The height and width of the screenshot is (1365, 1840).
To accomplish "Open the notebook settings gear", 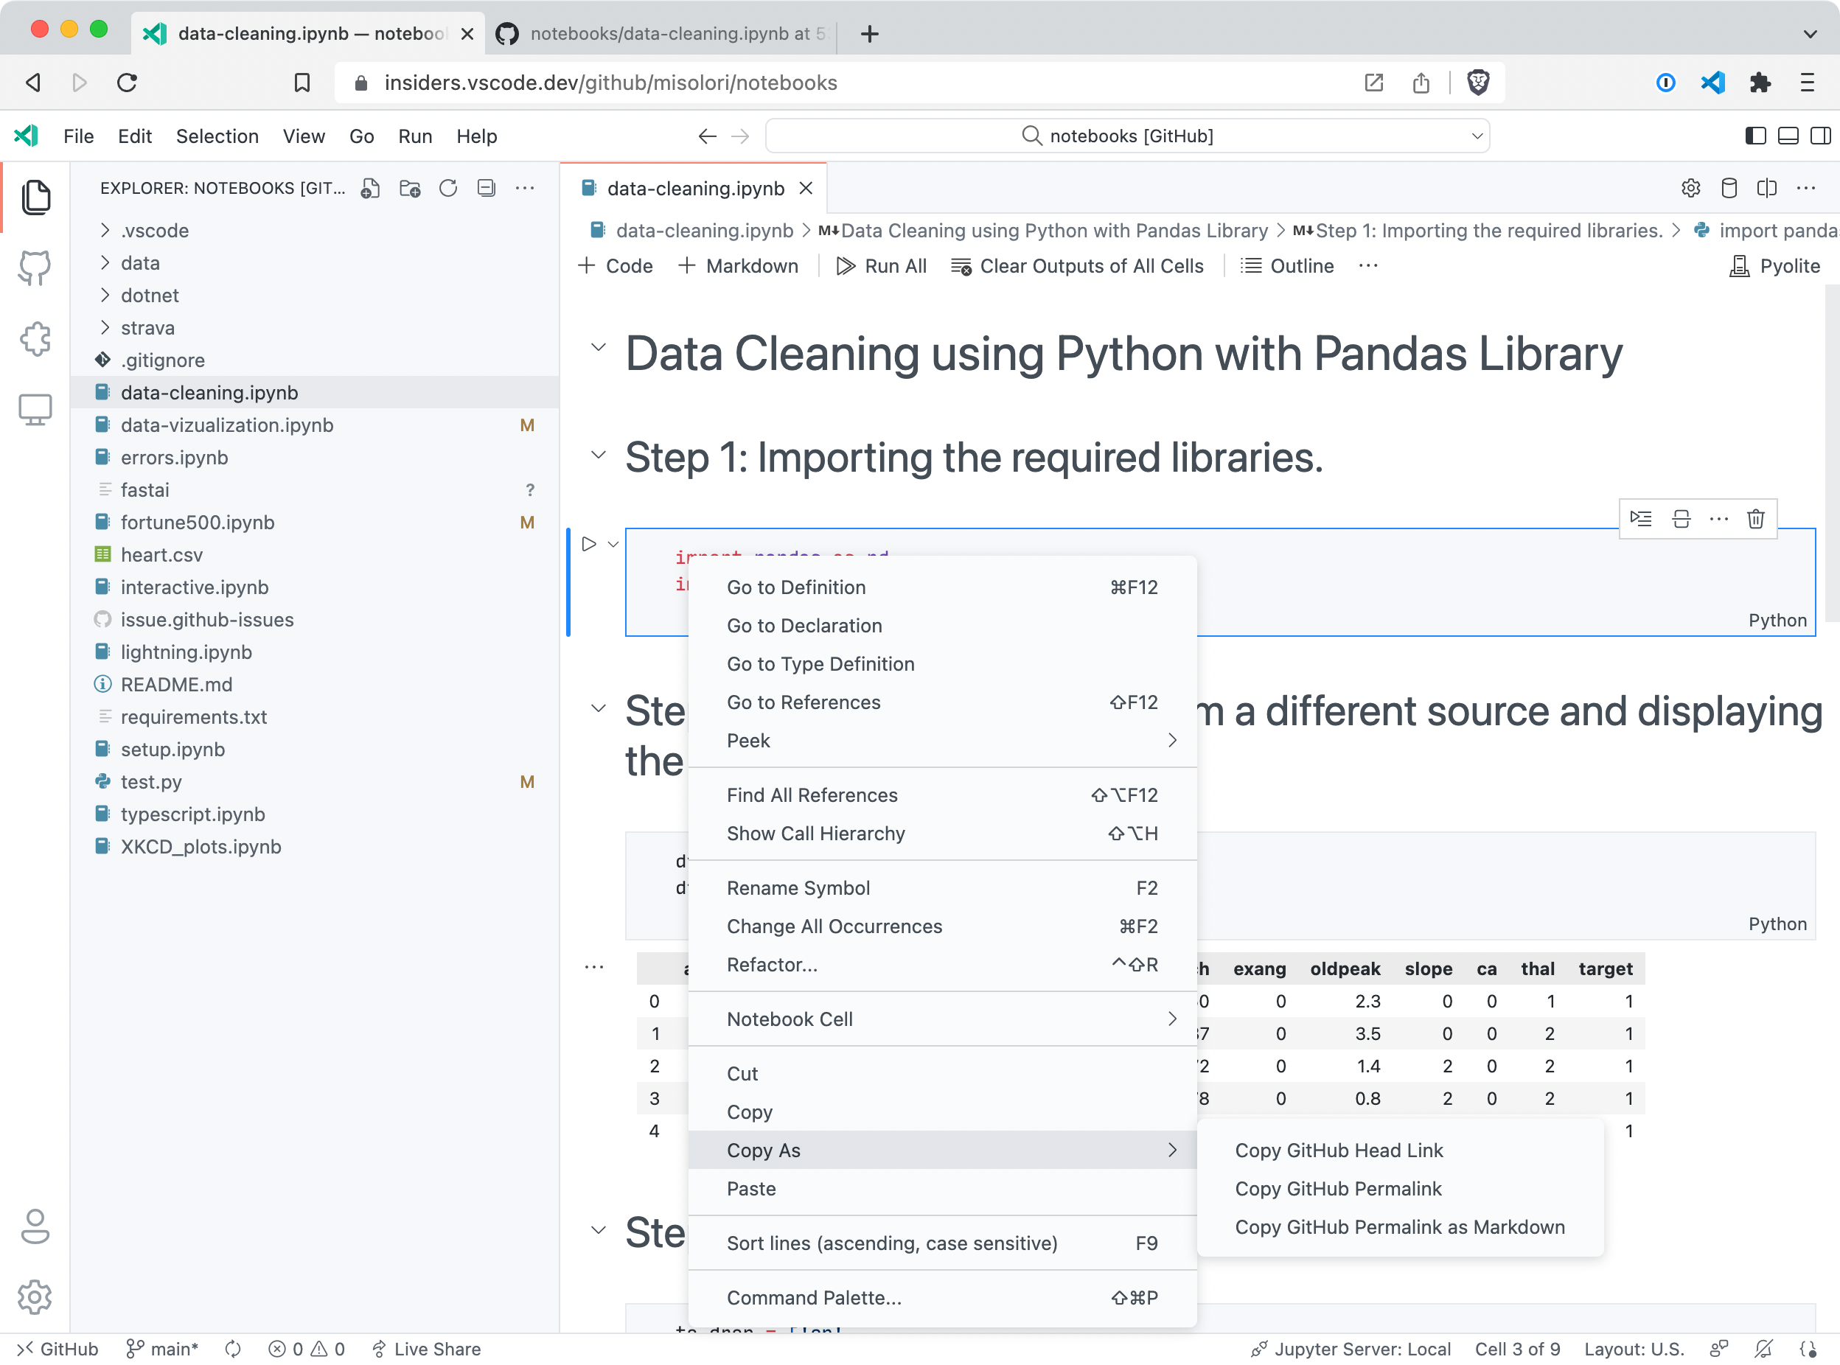I will point(1690,189).
